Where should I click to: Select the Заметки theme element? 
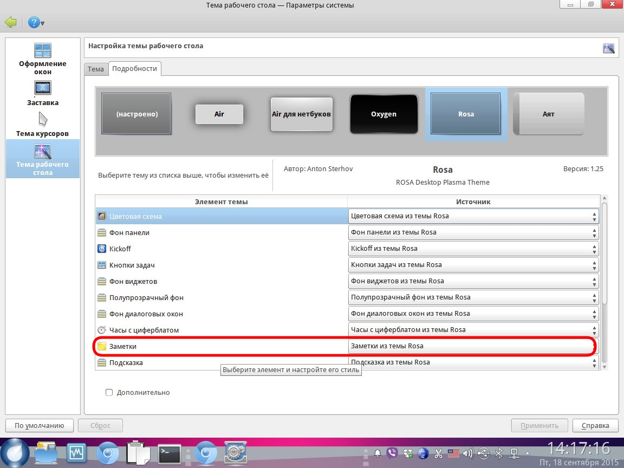pyautogui.click(x=221, y=346)
